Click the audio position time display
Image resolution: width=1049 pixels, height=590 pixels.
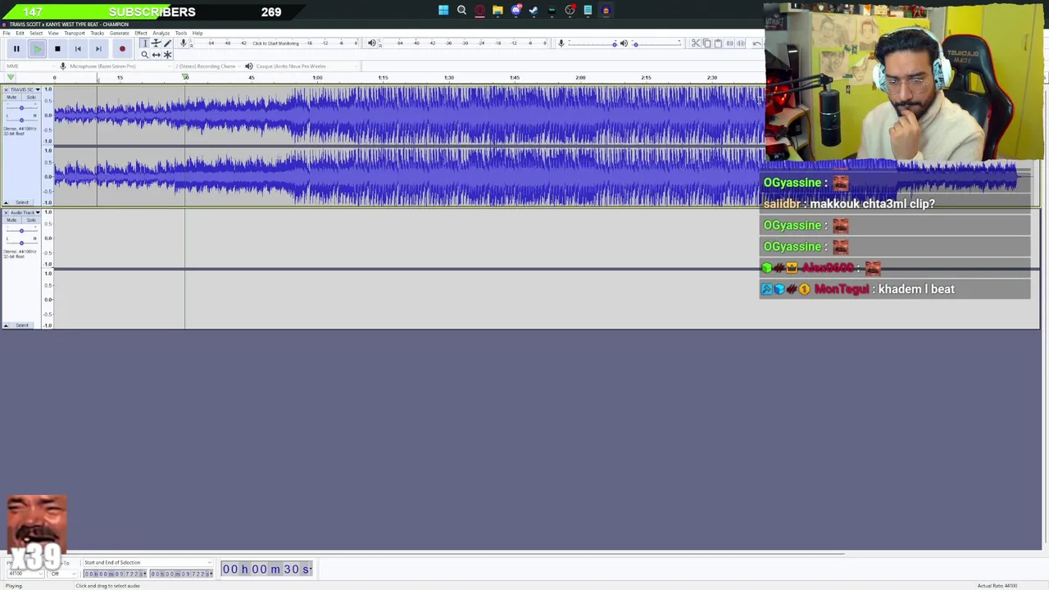click(267, 569)
